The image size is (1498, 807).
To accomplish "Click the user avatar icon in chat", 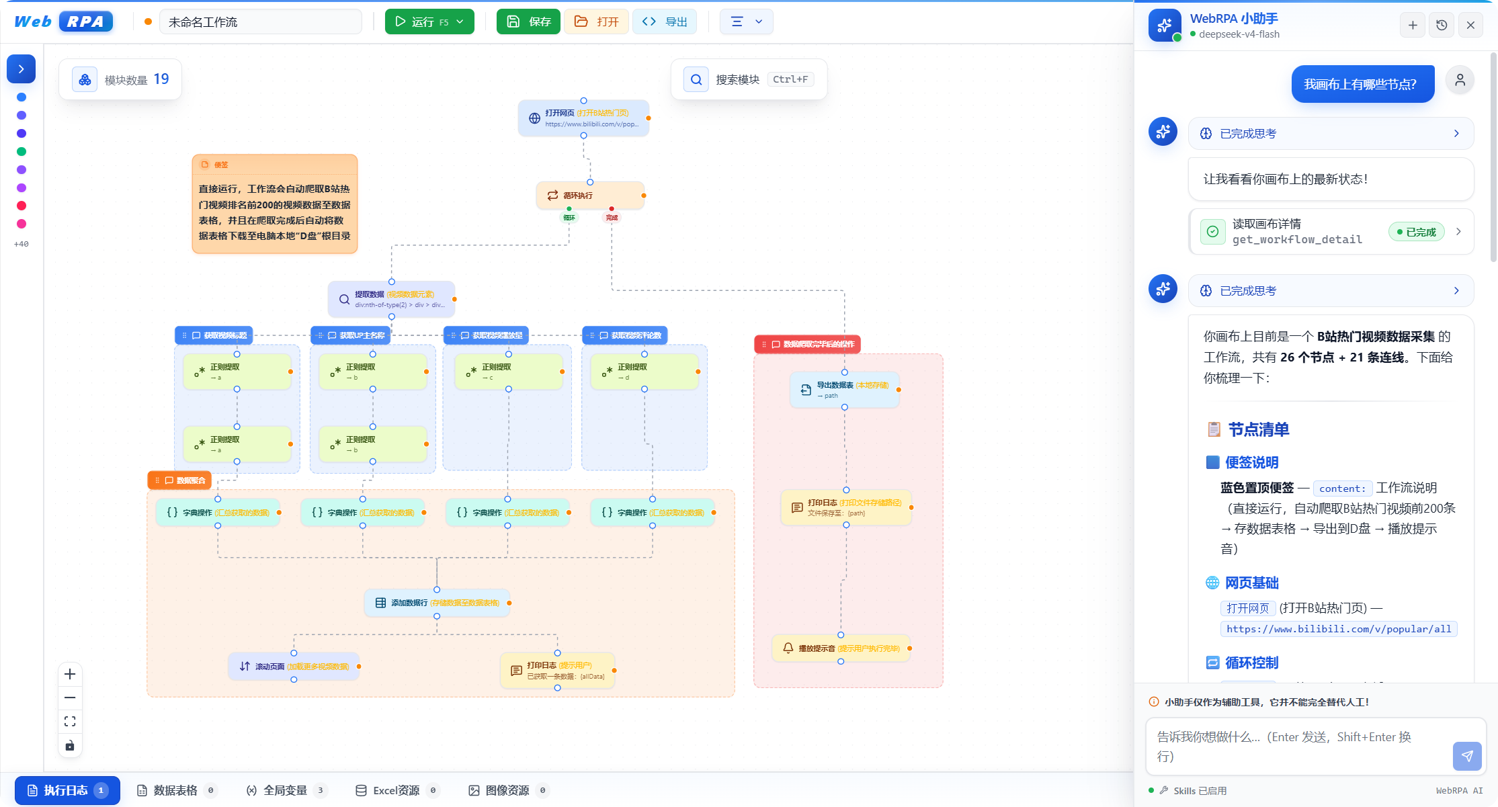I will pyautogui.click(x=1460, y=80).
